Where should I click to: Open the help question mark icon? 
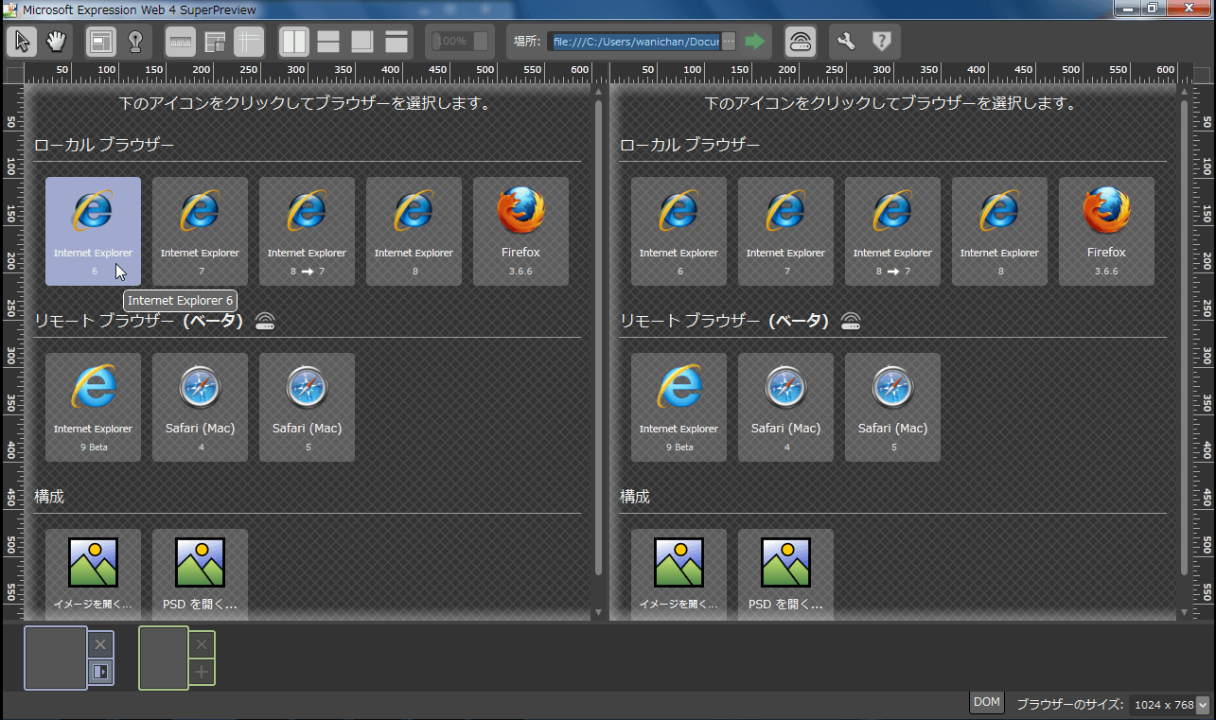point(881,42)
